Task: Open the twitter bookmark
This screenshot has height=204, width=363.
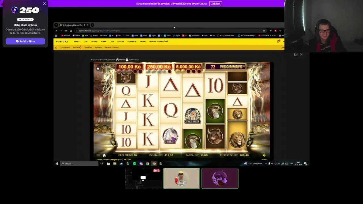Action: [x=94, y=36]
